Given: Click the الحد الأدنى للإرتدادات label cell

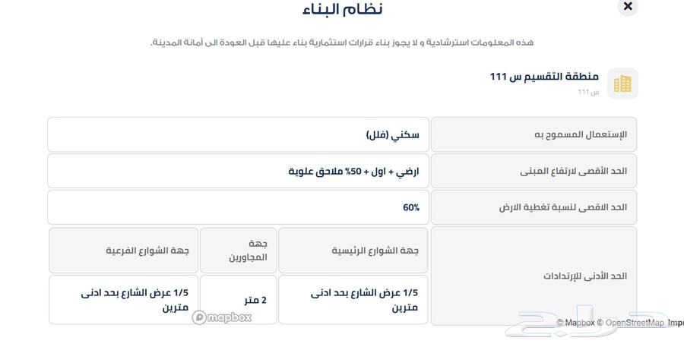Looking at the screenshot, I should click(534, 276).
